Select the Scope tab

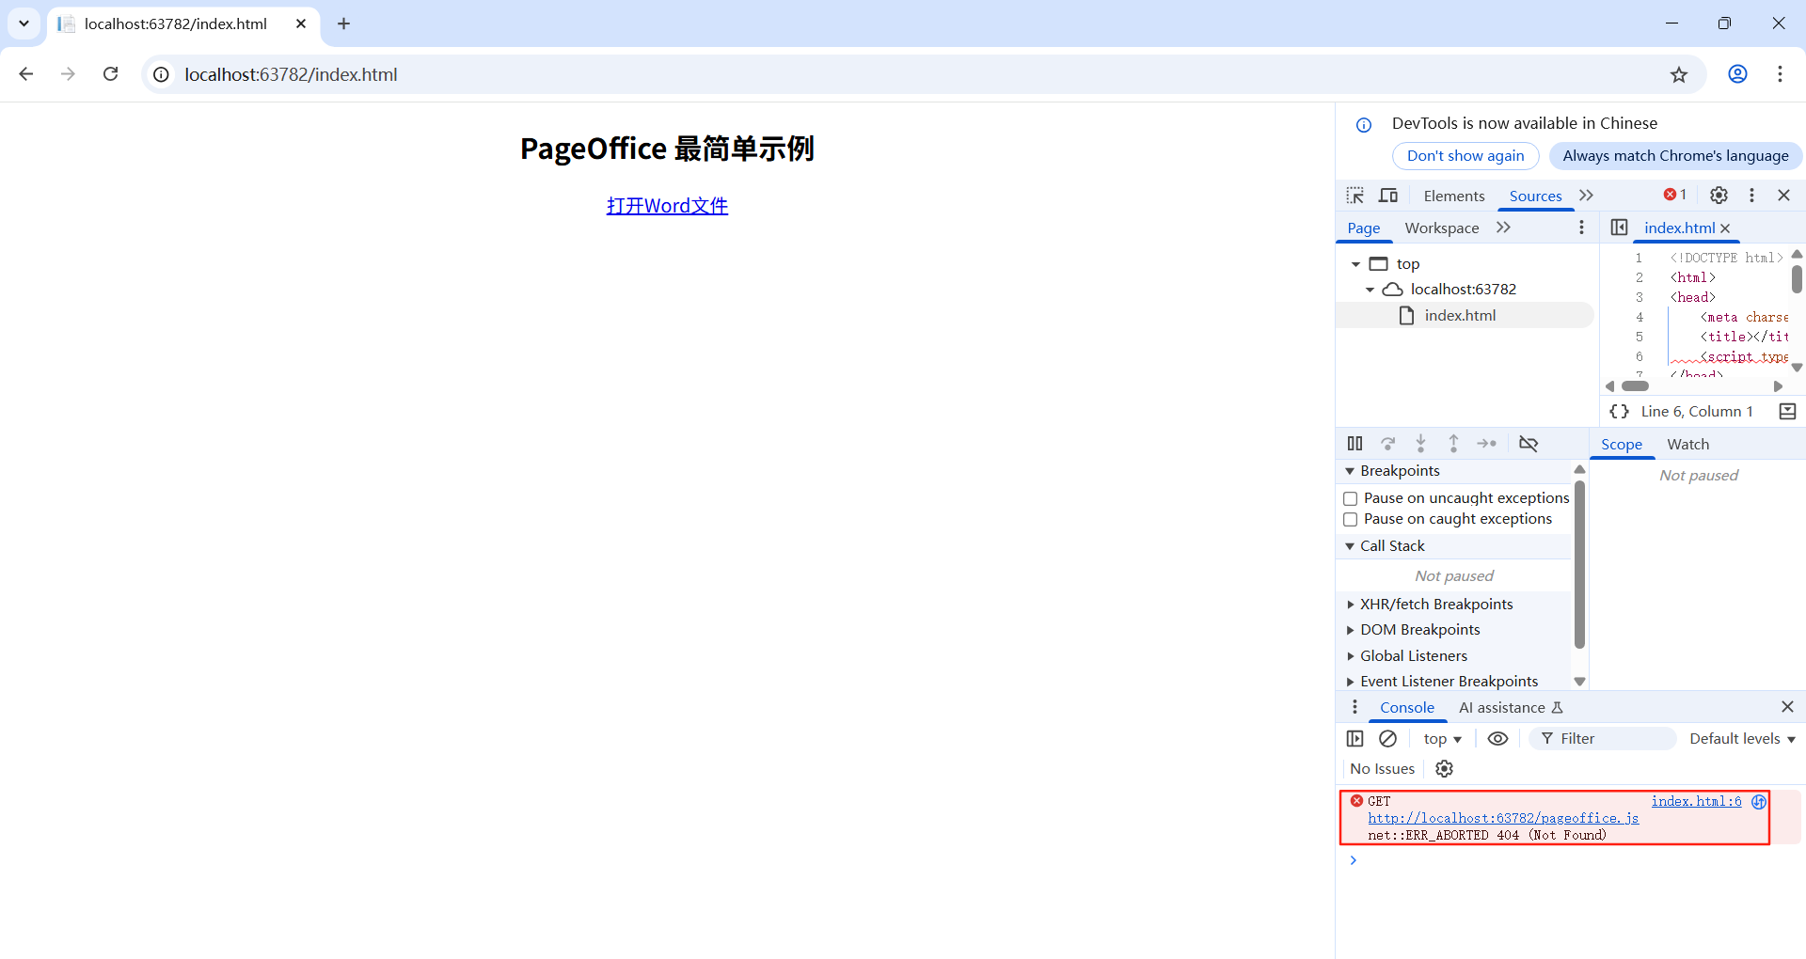click(1622, 444)
